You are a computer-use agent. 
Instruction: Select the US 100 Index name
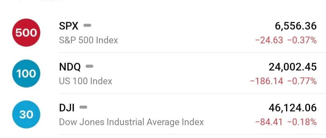85,81
